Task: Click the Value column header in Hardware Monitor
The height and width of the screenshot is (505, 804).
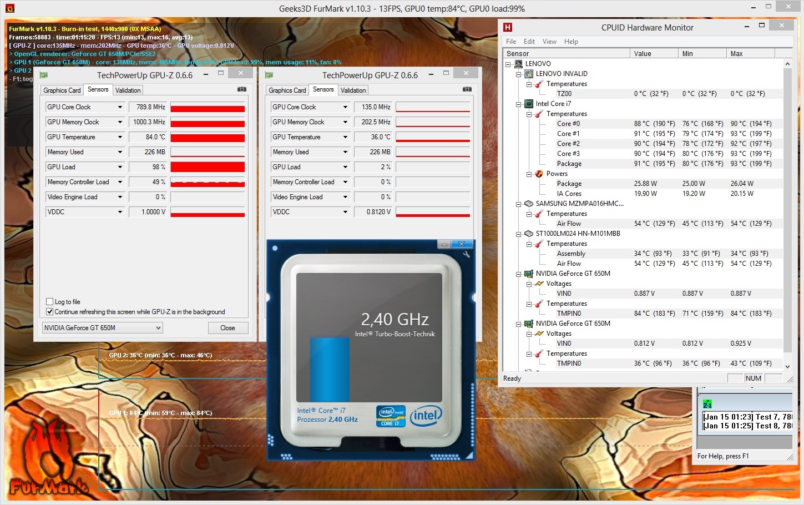Action: point(654,53)
